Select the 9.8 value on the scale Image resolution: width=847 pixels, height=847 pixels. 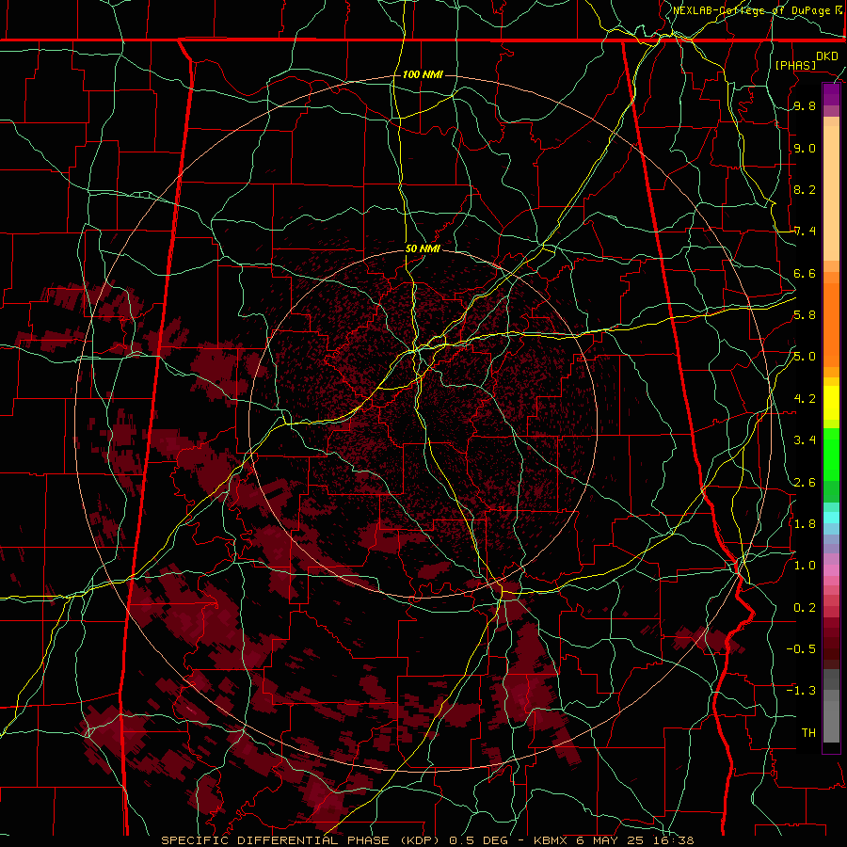805,105
